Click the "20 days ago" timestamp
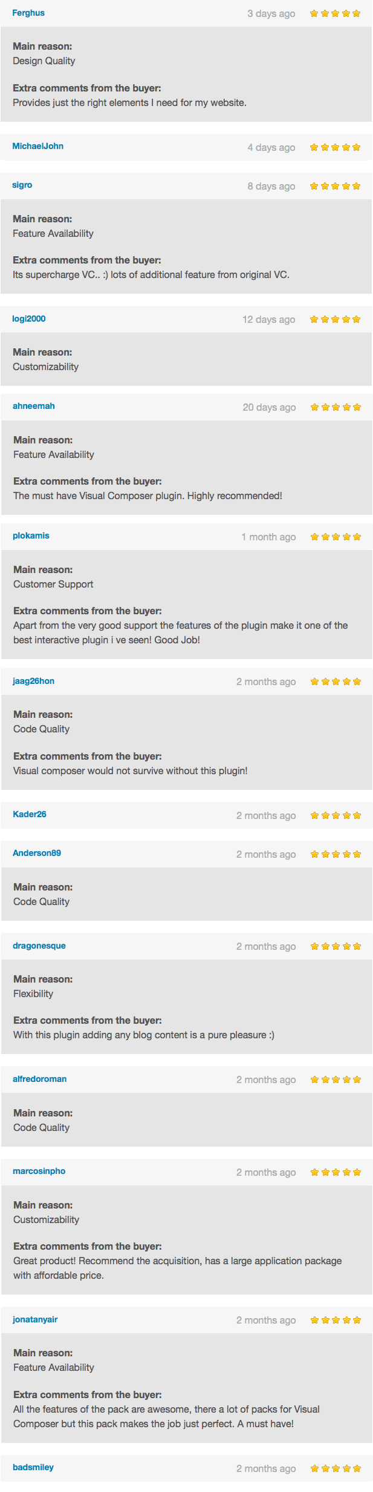The image size is (373, 1492). (269, 407)
